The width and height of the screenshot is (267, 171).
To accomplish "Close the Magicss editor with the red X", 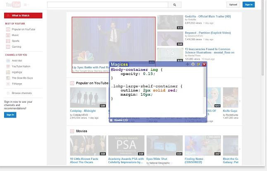I will 204,64.
